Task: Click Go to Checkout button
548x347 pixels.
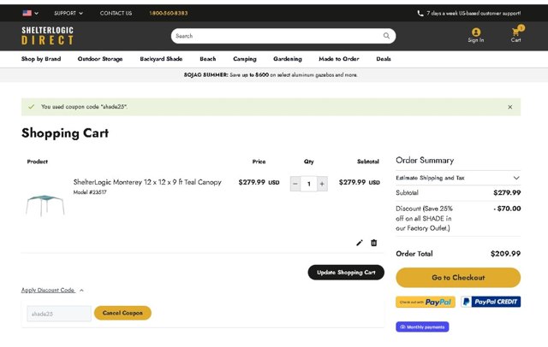Action: pyautogui.click(x=458, y=278)
